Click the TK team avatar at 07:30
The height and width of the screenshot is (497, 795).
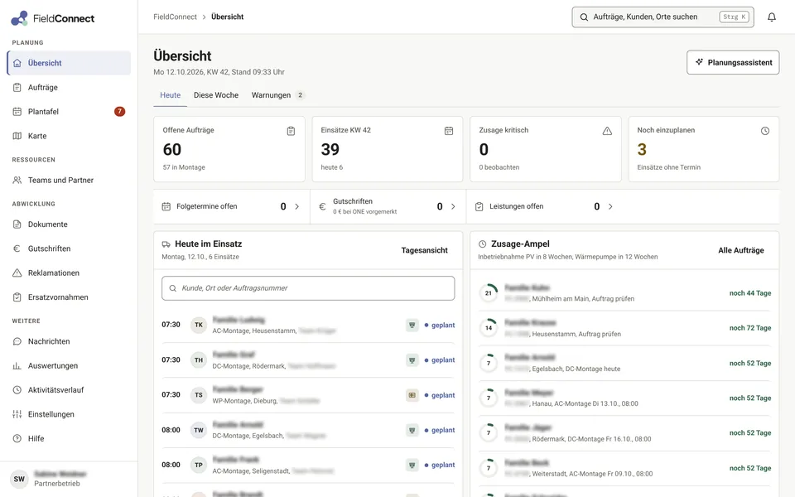click(x=199, y=325)
